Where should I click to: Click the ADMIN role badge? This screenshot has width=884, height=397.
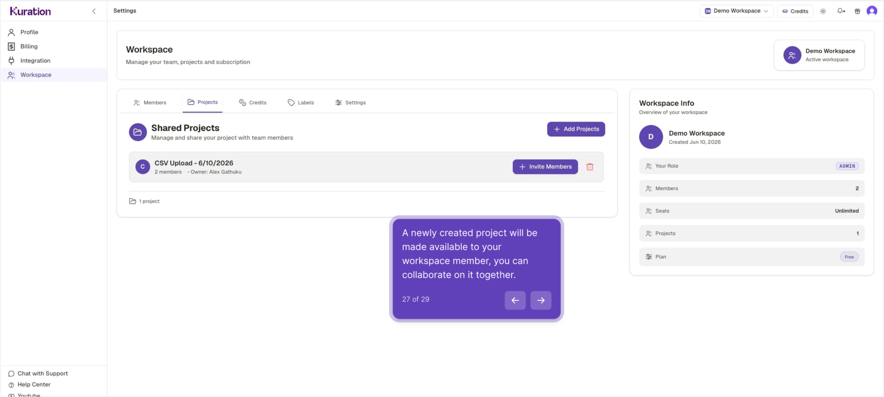847,166
